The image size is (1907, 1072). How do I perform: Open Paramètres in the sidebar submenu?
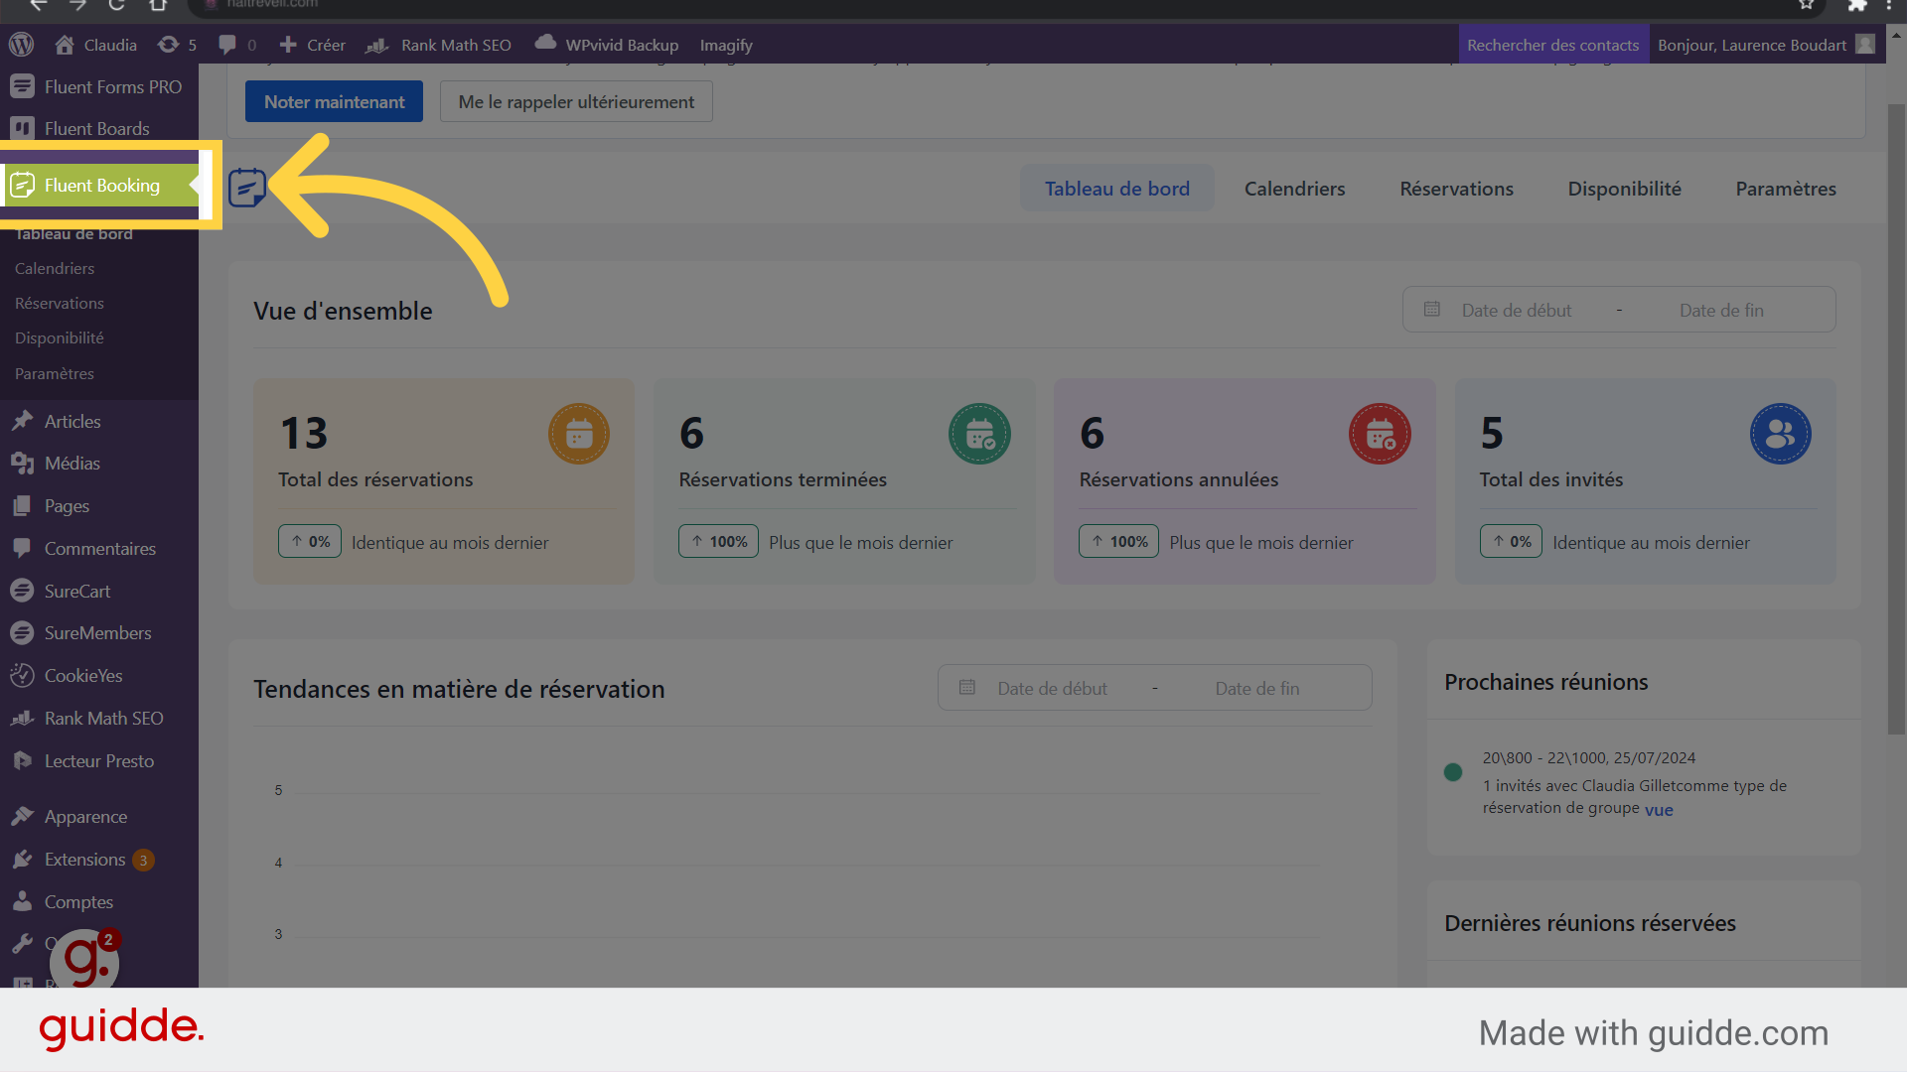[55, 373]
